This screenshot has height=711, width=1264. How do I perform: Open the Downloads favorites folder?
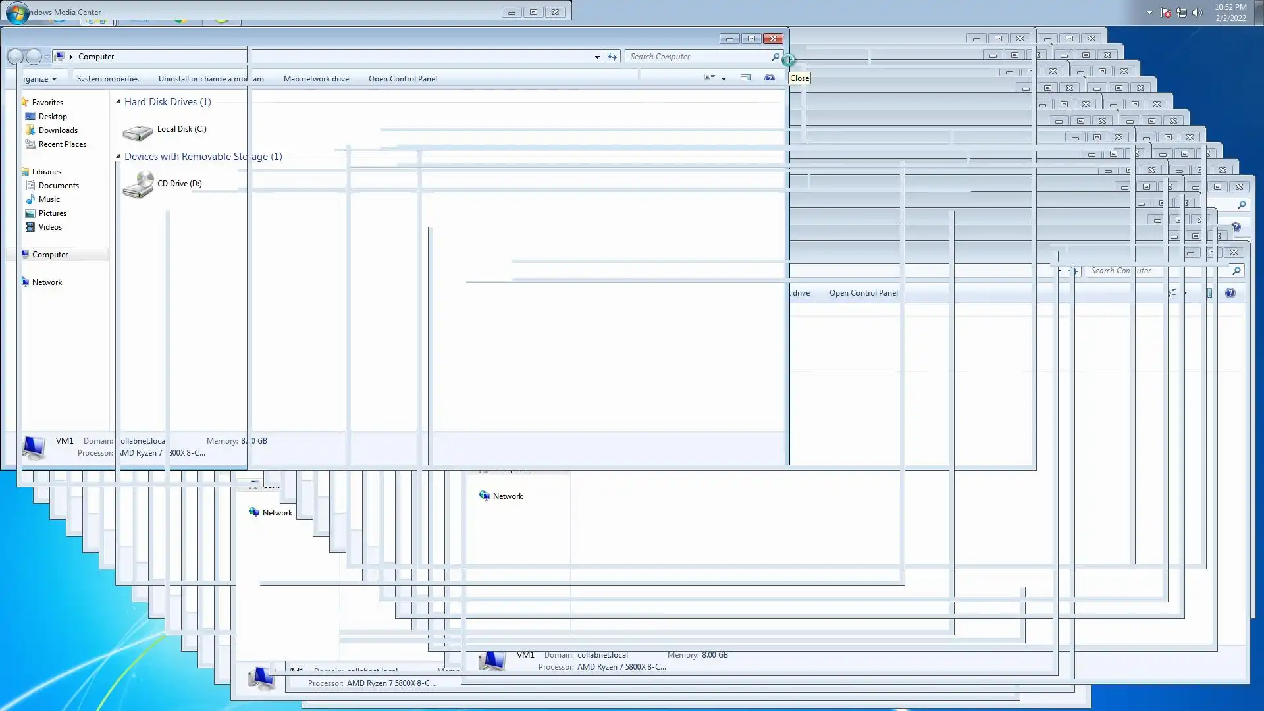point(58,130)
